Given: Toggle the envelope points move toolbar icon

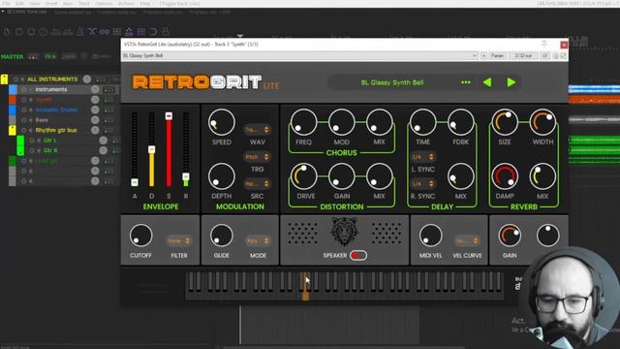Looking at the screenshot, I should pyautogui.click(x=129, y=32).
